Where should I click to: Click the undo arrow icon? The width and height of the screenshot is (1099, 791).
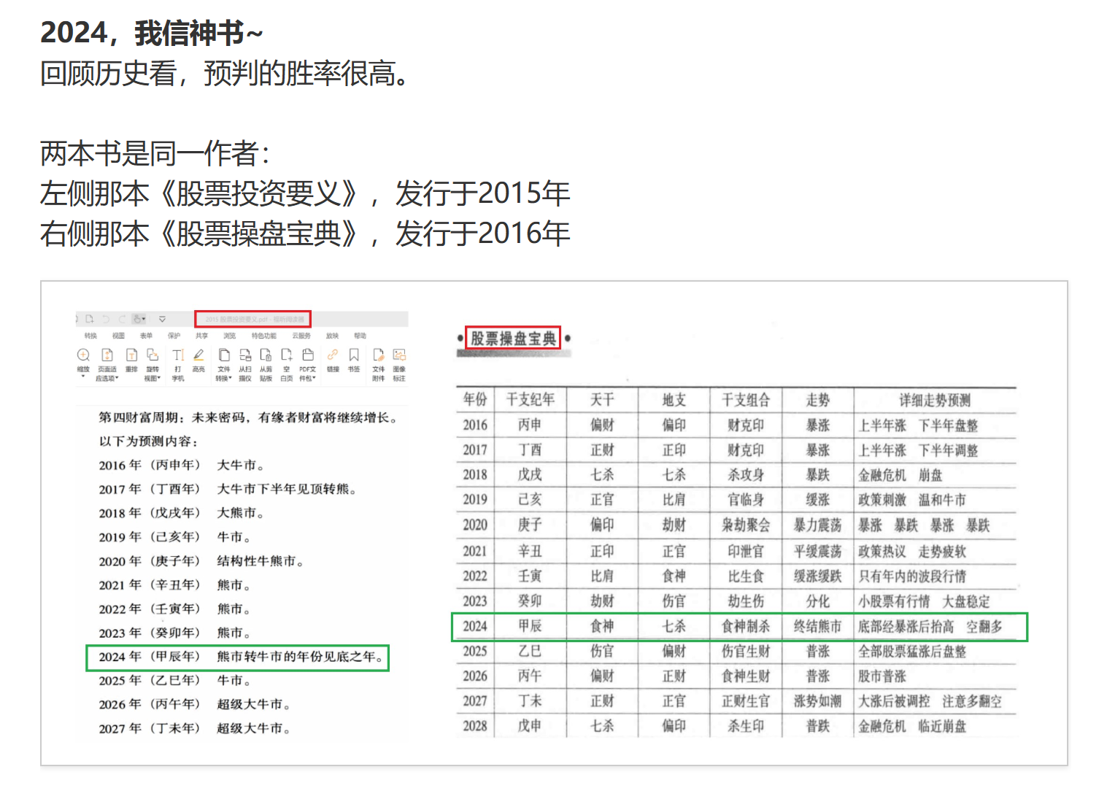[x=106, y=319]
